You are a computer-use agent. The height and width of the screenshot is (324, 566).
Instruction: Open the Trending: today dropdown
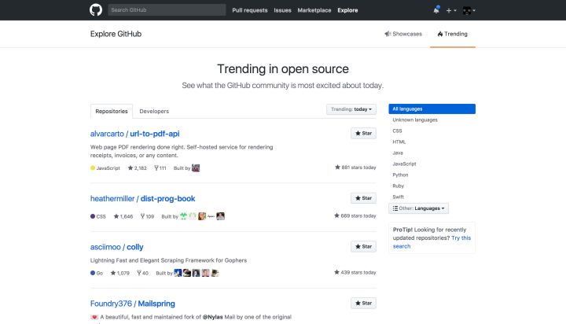coord(351,109)
